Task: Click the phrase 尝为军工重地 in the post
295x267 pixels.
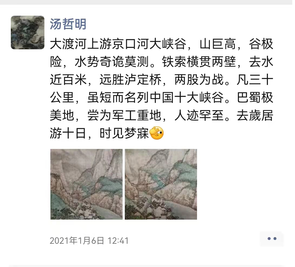Action: [x=124, y=115]
